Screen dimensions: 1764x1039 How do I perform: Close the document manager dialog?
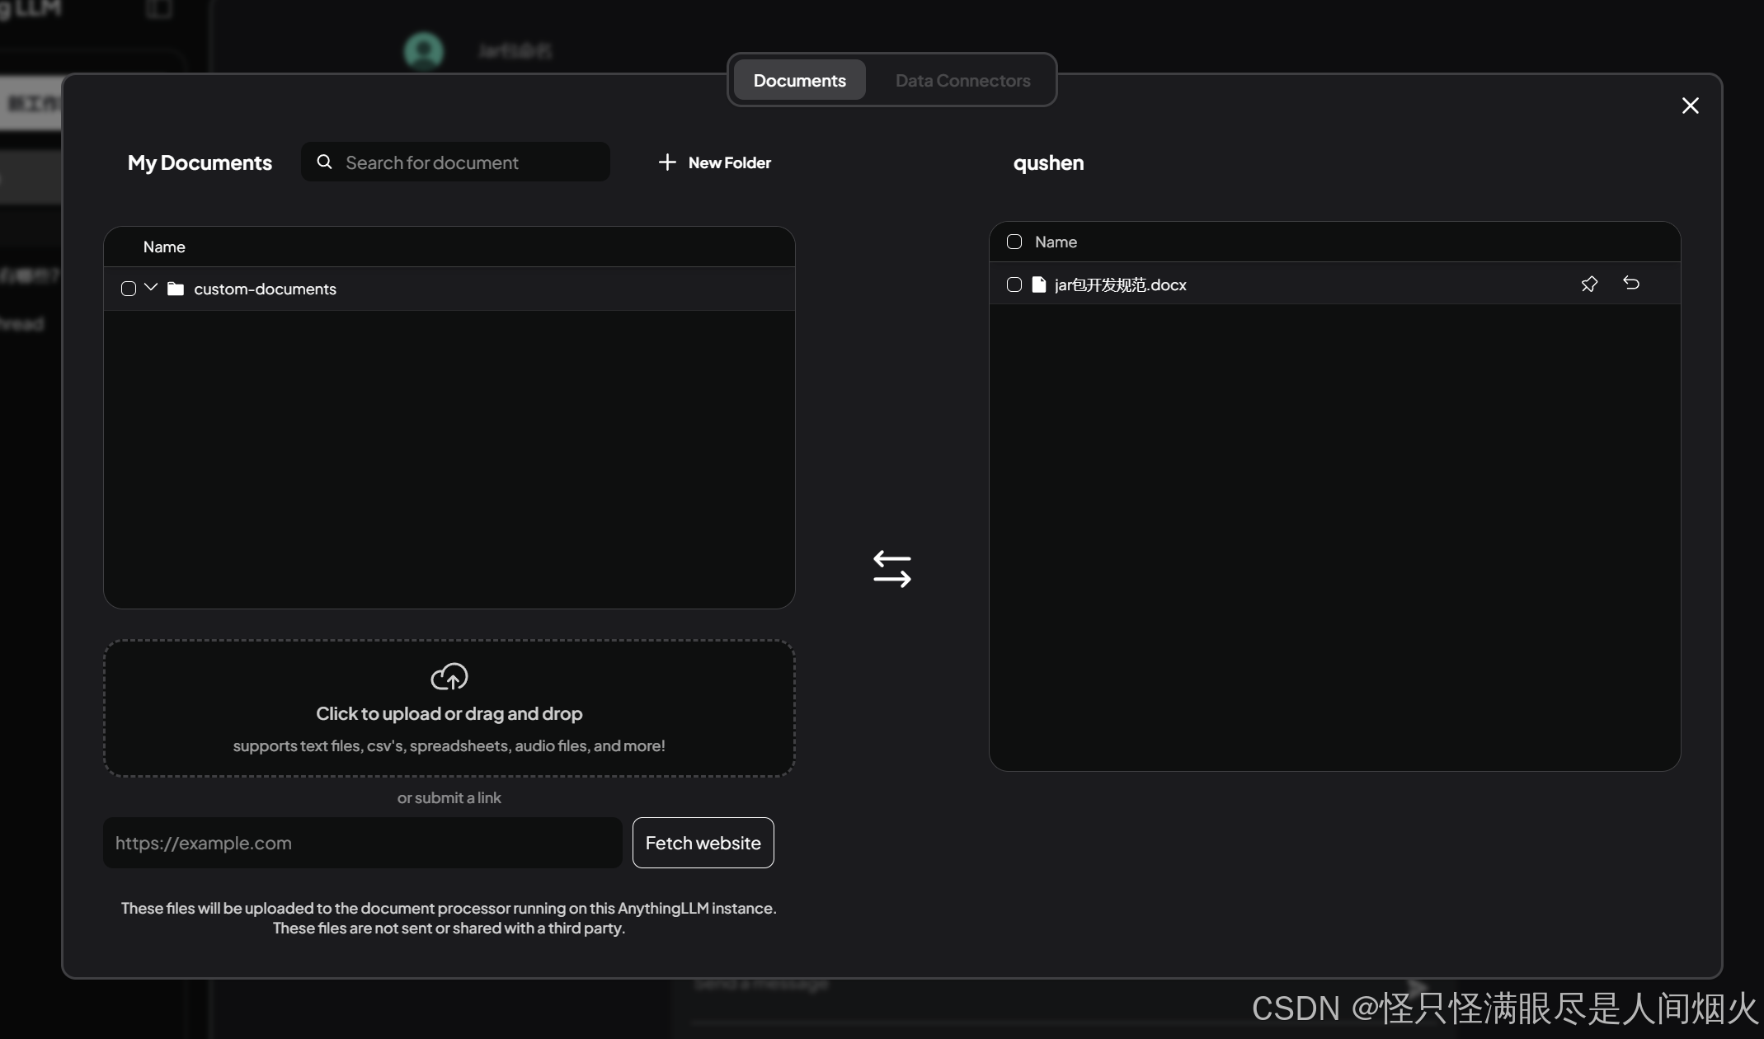coord(1690,106)
